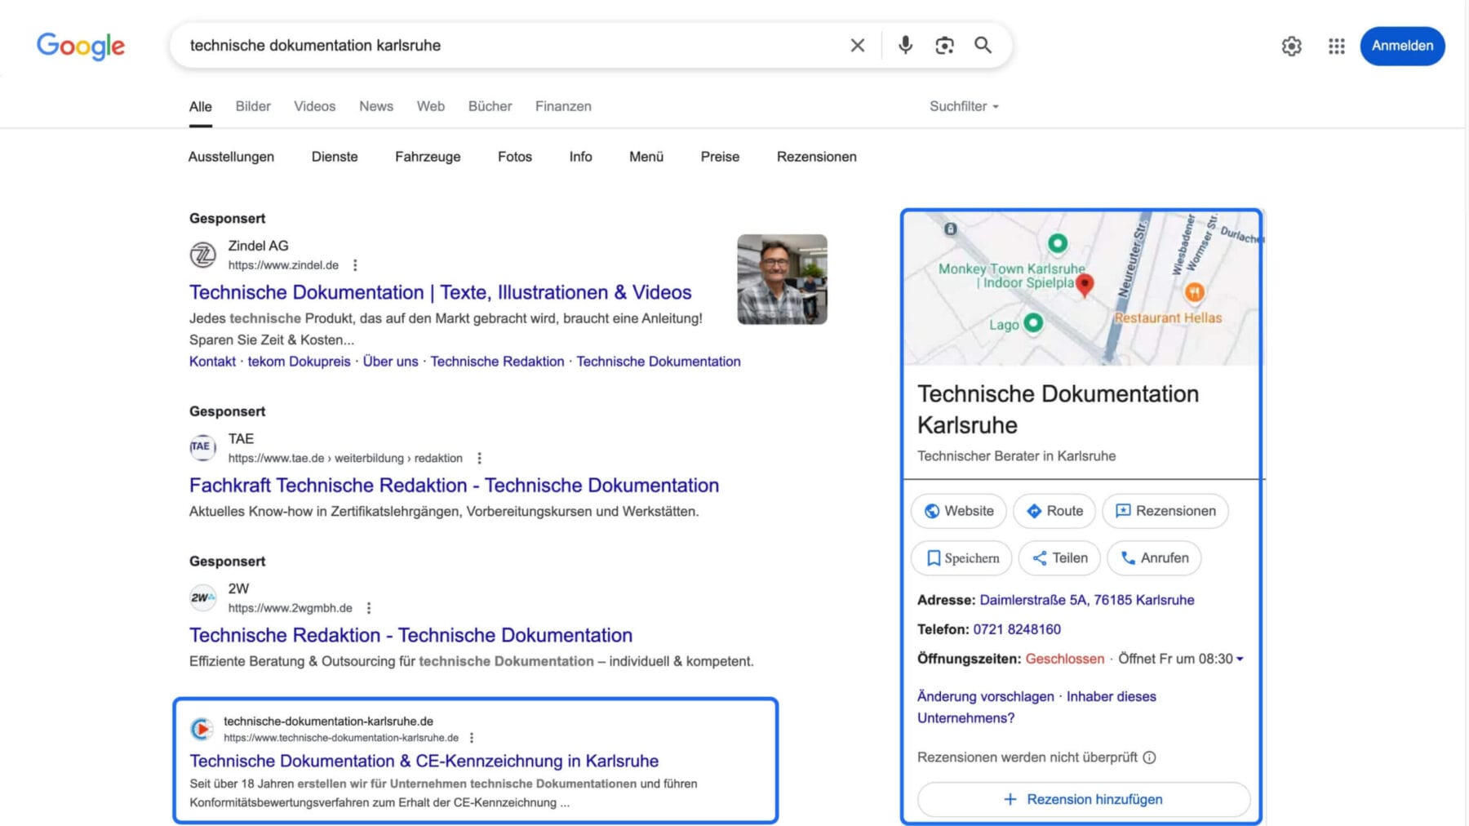Viewport: 1469px width, 826px height.
Task: Open Google quick settings gear
Action: [x=1291, y=47]
